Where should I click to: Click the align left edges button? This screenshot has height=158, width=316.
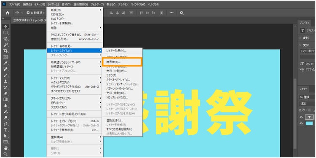tap(111, 13)
